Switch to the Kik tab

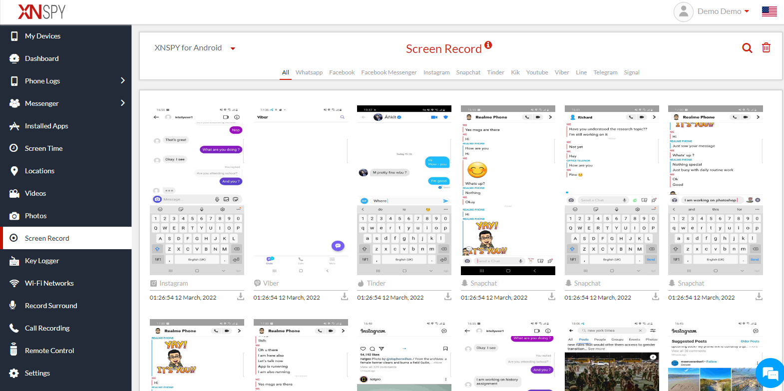[515, 72]
